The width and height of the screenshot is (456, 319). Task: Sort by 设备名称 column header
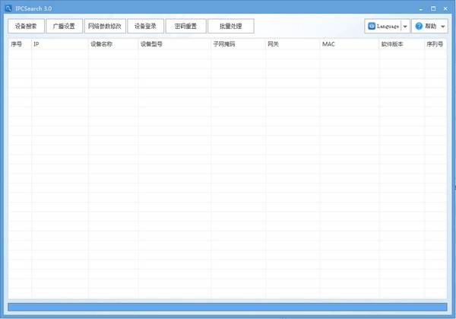pos(112,44)
